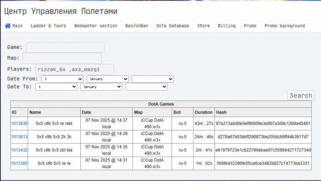
Task: Open game ID 1013432 link
Action: tap(19, 150)
